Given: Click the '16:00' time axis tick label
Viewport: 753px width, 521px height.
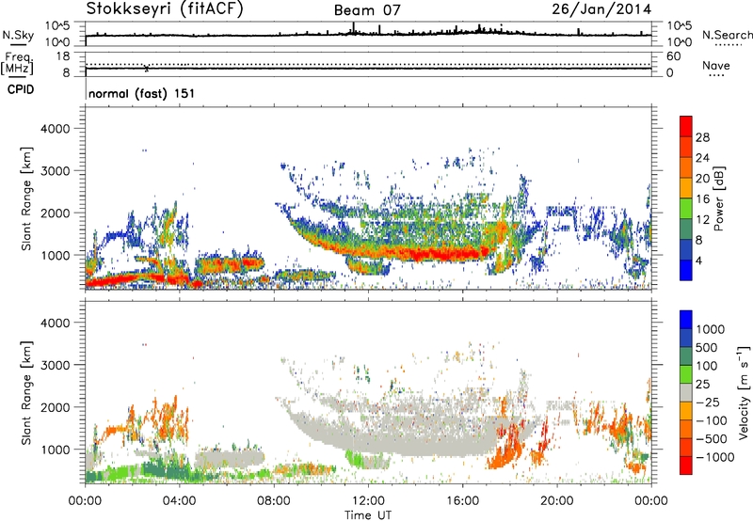Looking at the screenshot, I should pyautogui.click(x=462, y=501).
